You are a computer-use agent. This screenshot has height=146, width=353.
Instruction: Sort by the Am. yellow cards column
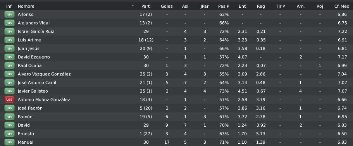click(x=301, y=6)
